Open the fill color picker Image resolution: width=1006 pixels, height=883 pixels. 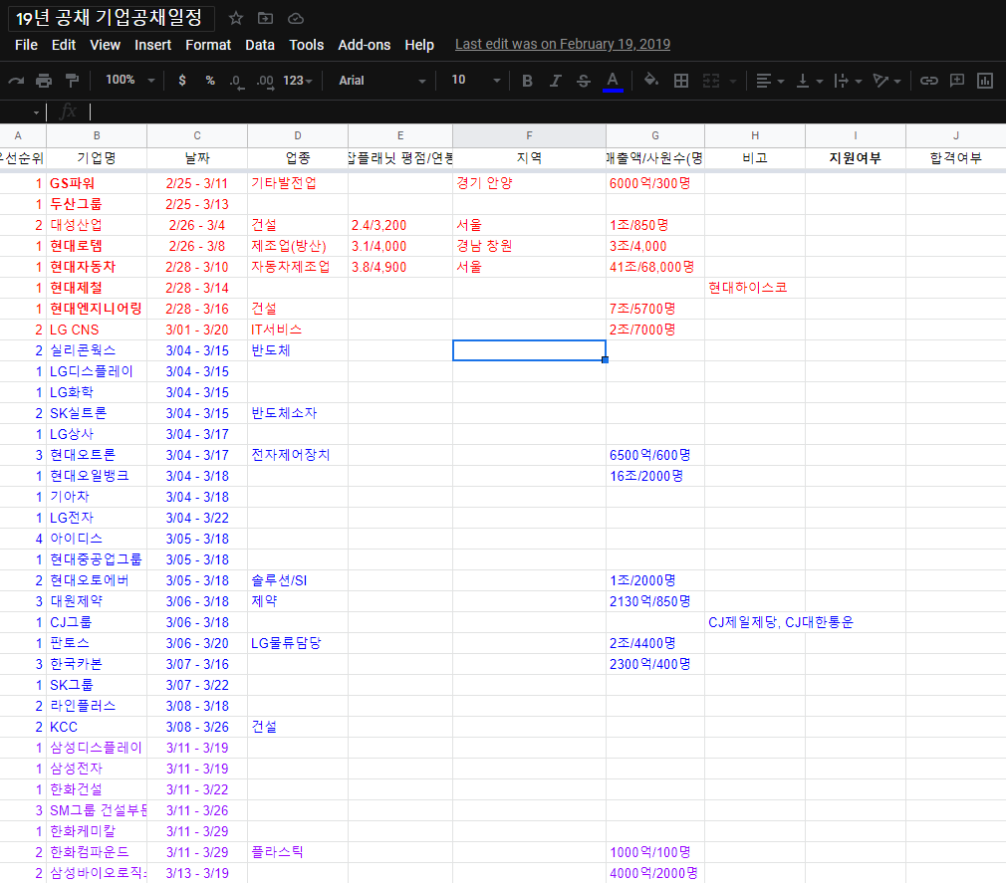(651, 81)
